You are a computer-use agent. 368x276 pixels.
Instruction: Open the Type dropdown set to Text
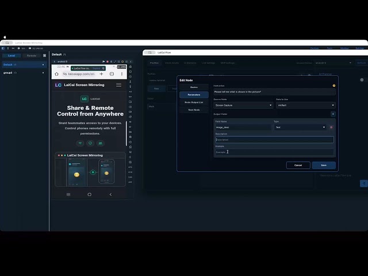point(300,127)
